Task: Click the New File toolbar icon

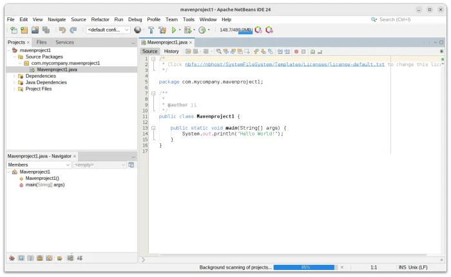Action: tap(14, 30)
